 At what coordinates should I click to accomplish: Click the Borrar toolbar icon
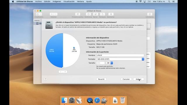coord(96,14)
